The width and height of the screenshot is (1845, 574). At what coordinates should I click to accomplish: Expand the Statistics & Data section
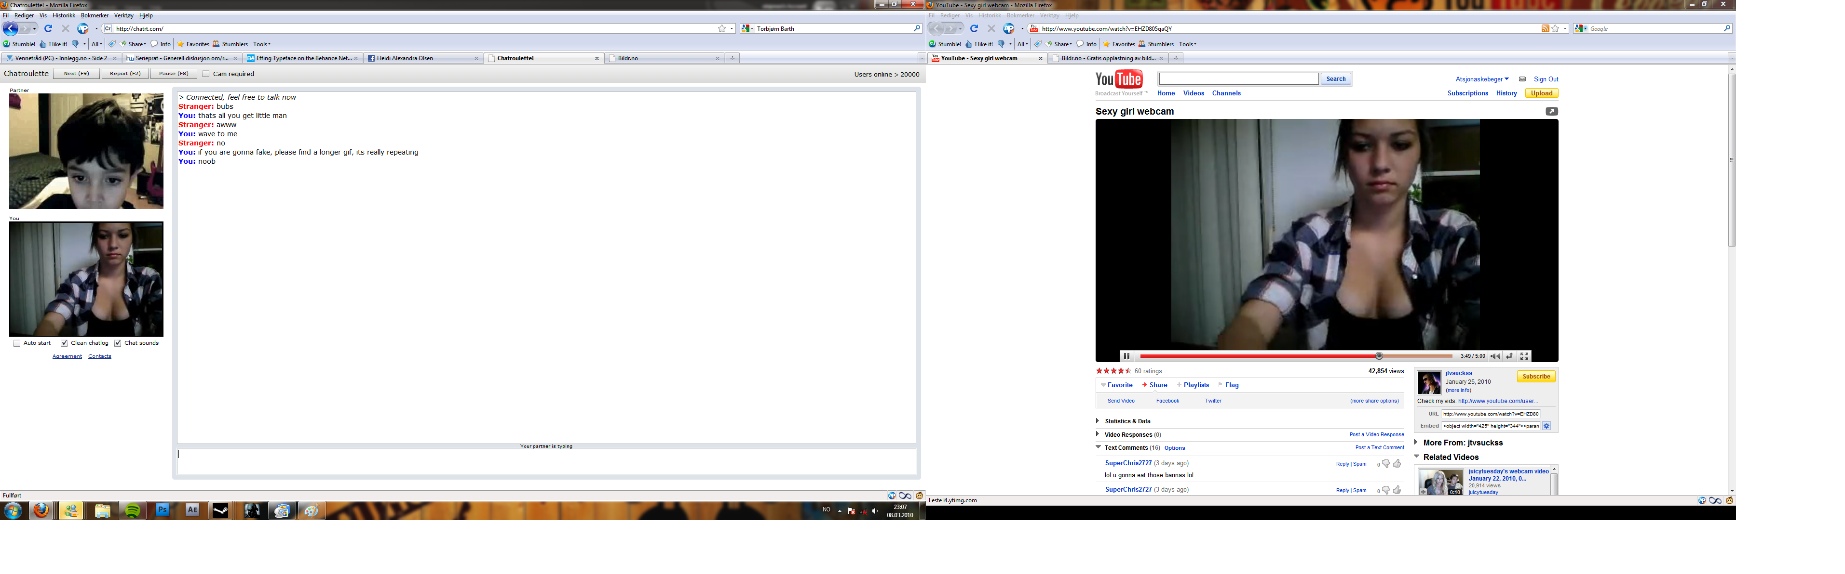[1097, 421]
